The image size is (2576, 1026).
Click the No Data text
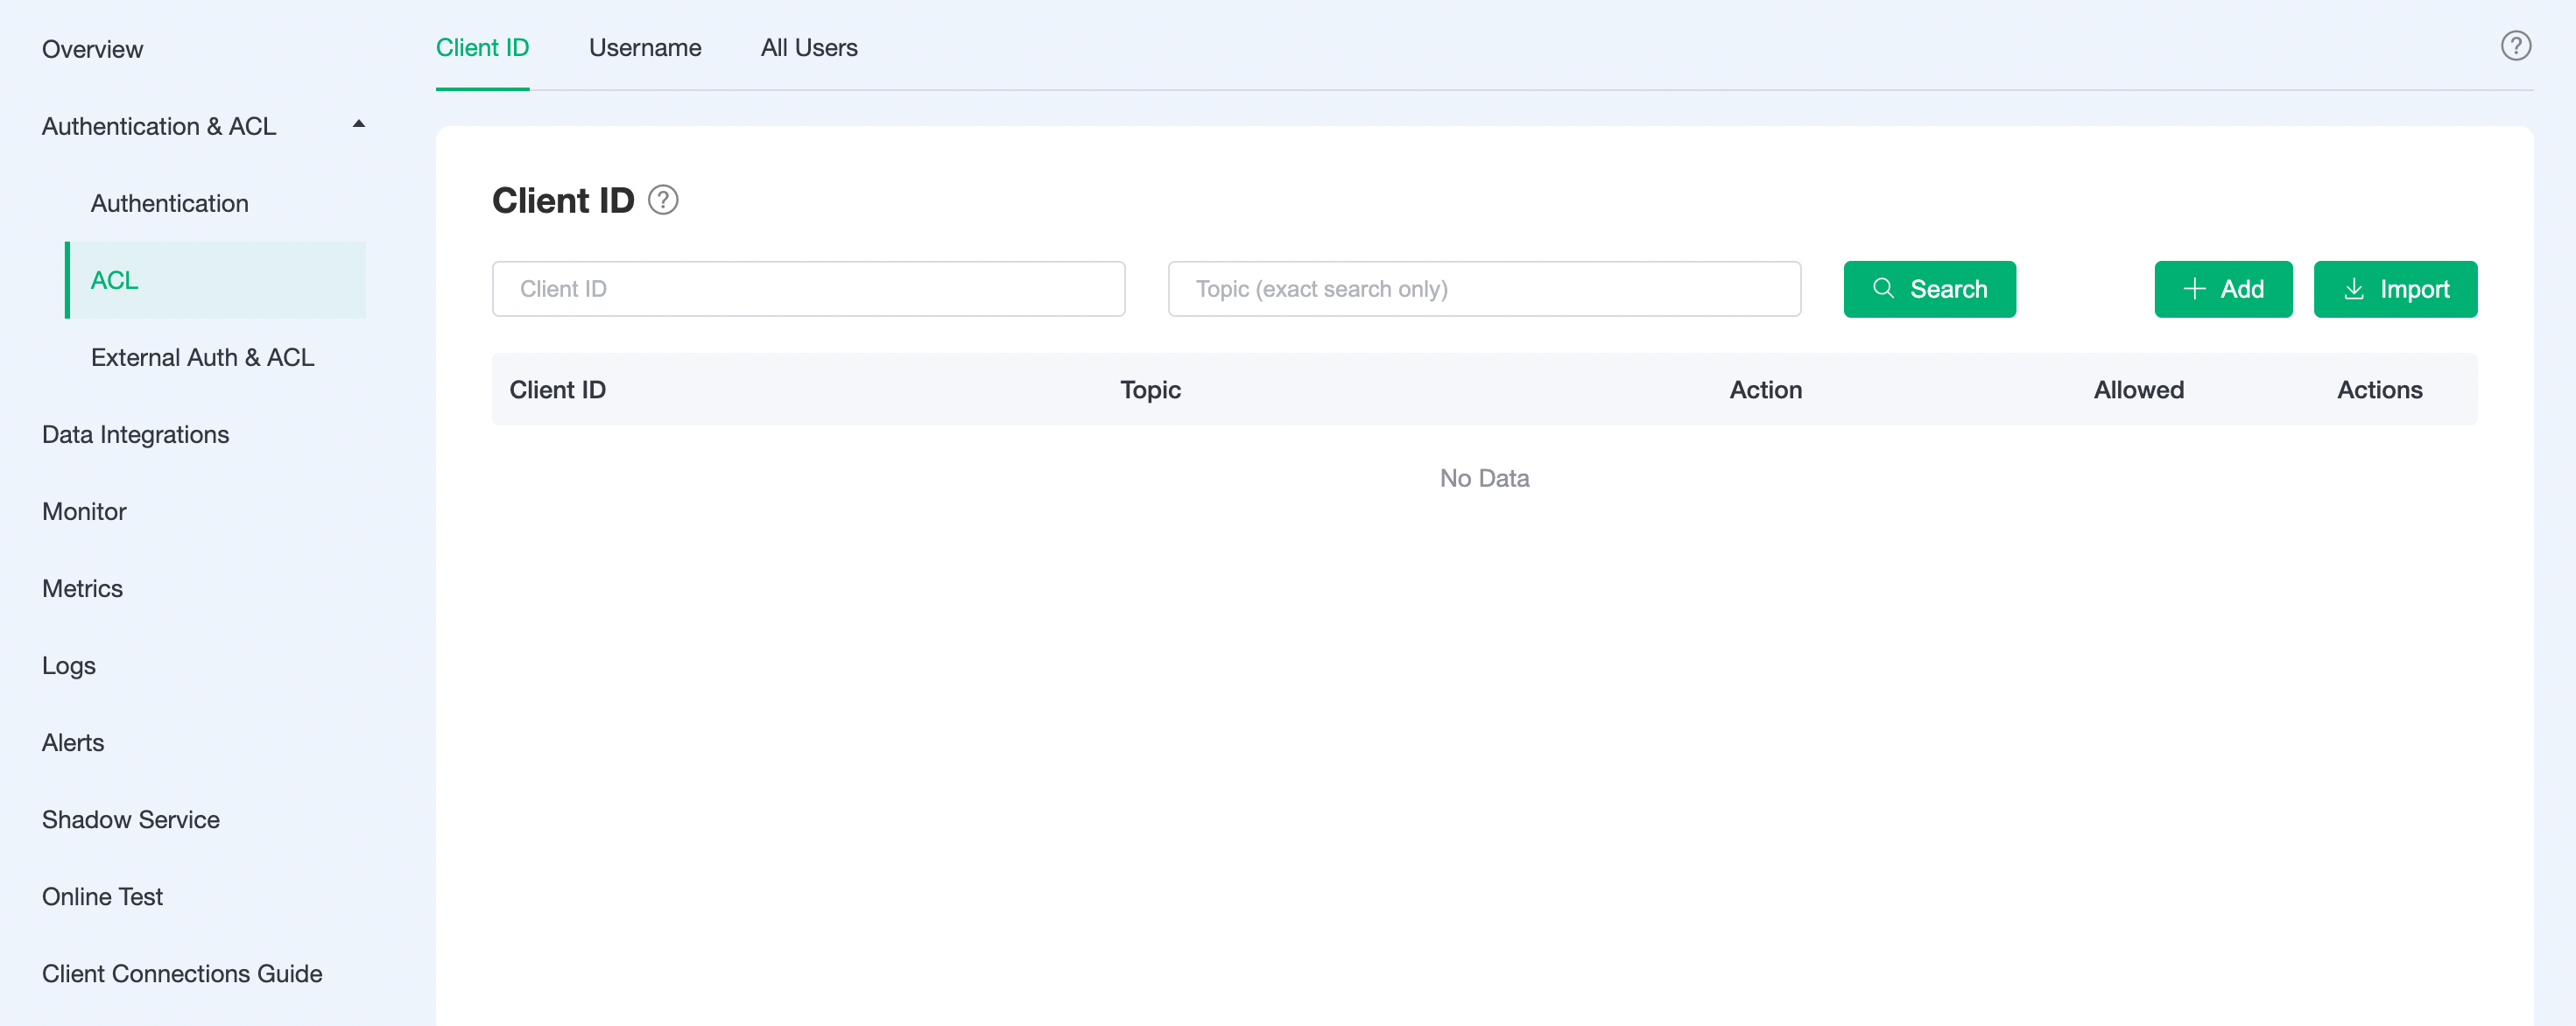[x=1484, y=478]
